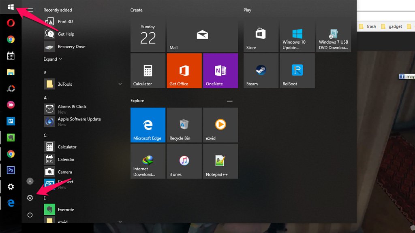Launch the ezvid tile
The image size is (415, 233).
point(220,125)
